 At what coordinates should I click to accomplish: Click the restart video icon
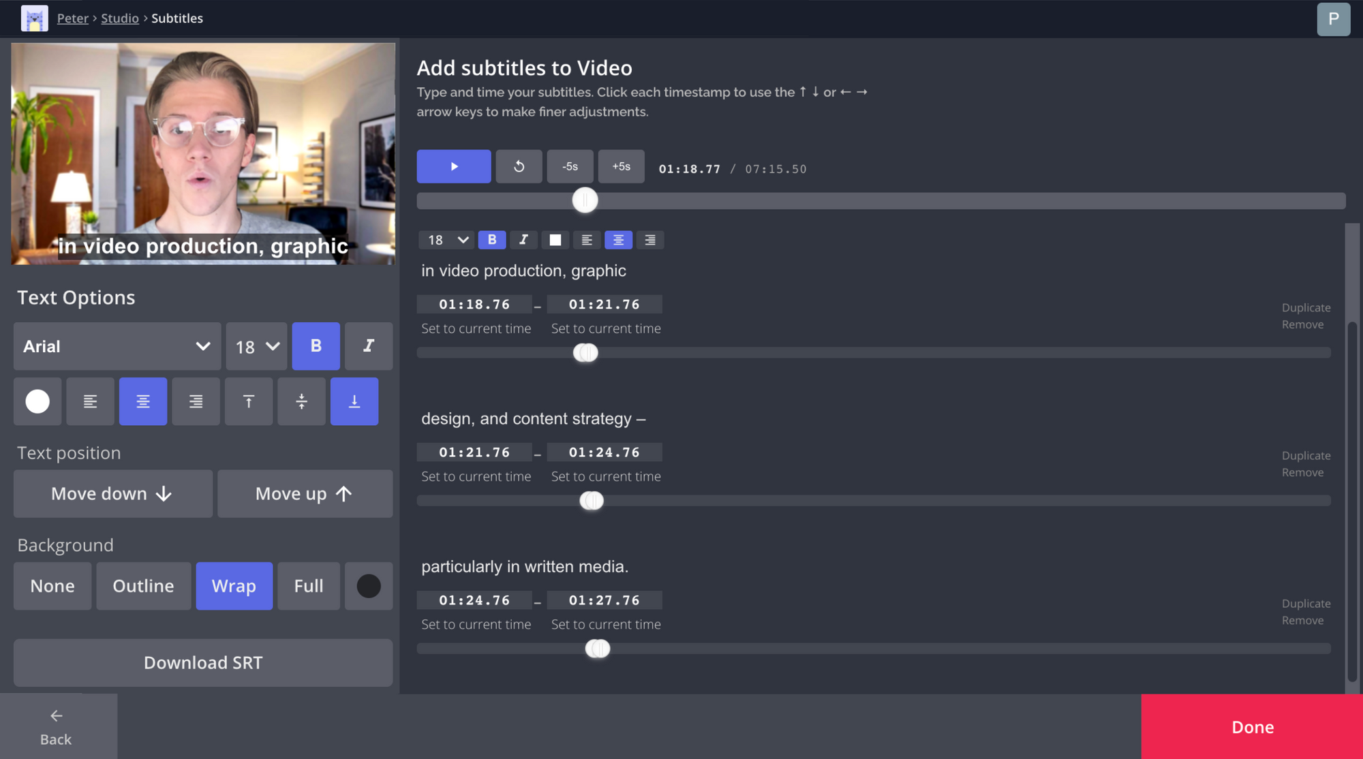pyautogui.click(x=519, y=166)
